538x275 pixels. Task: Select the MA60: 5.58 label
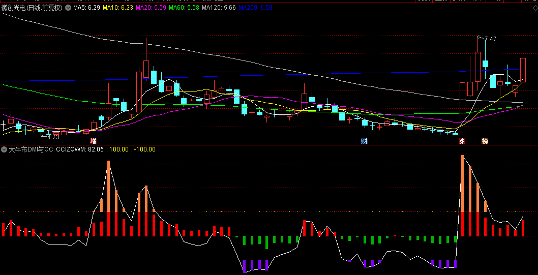coord(184,8)
